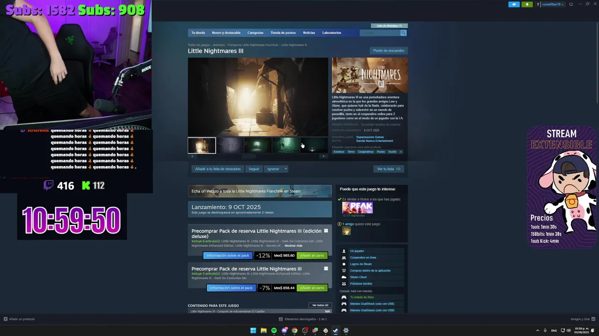The height and width of the screenshot is (336, 599).
Task: Open the volume control in system tray
Action: (x=569, y=330)
